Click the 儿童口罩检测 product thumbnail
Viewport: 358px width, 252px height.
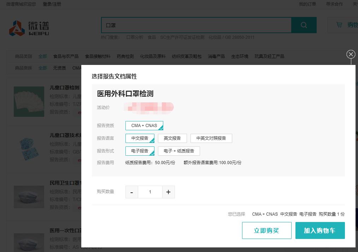[29, 101]
